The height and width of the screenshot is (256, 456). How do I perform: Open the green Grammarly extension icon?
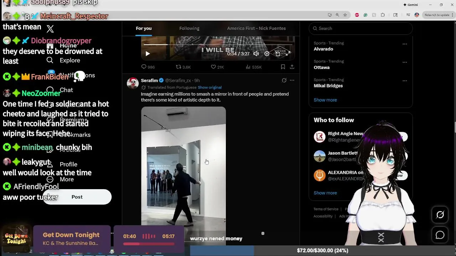(366, 15)
